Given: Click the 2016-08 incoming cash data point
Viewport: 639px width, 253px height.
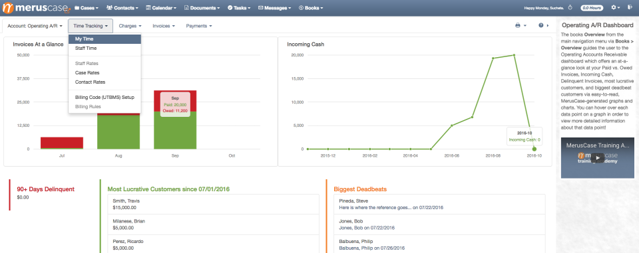Looking at the screenshot, I should pos(493,58).
